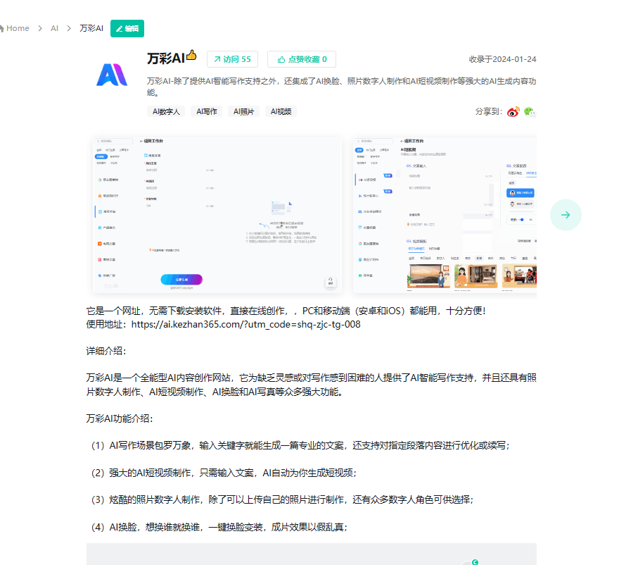Screen dimensions: 619x565
Task: Click feature item (2) 强大的AI短视频制作 text
Action: point(224,473)
